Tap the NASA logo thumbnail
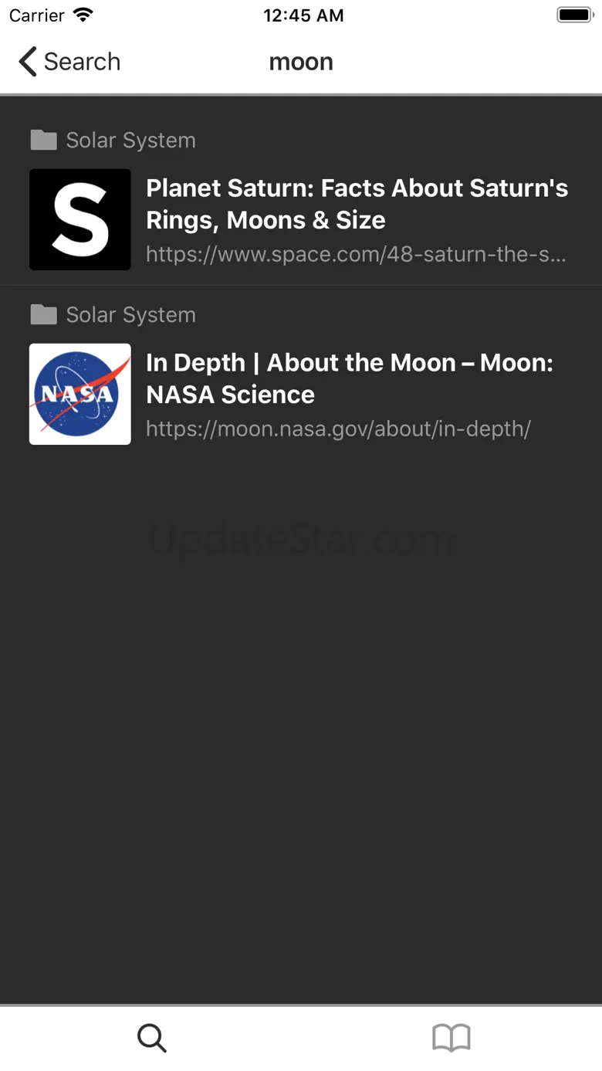This screenshot has height=1071, width=602. (x=80, y=395)
